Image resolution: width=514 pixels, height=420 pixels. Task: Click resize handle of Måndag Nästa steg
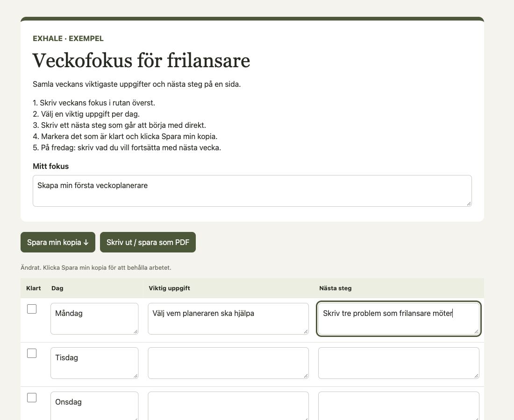pos(476,331)
